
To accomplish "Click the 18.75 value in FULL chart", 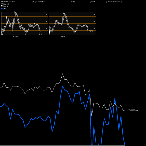I will pos(91,31).
